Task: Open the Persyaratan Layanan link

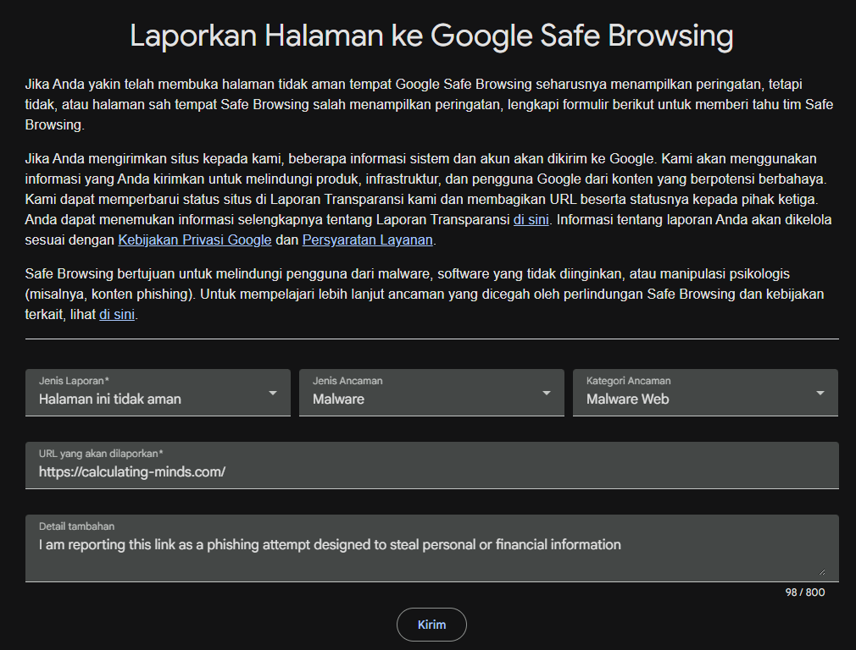Action: pos(368,240)
